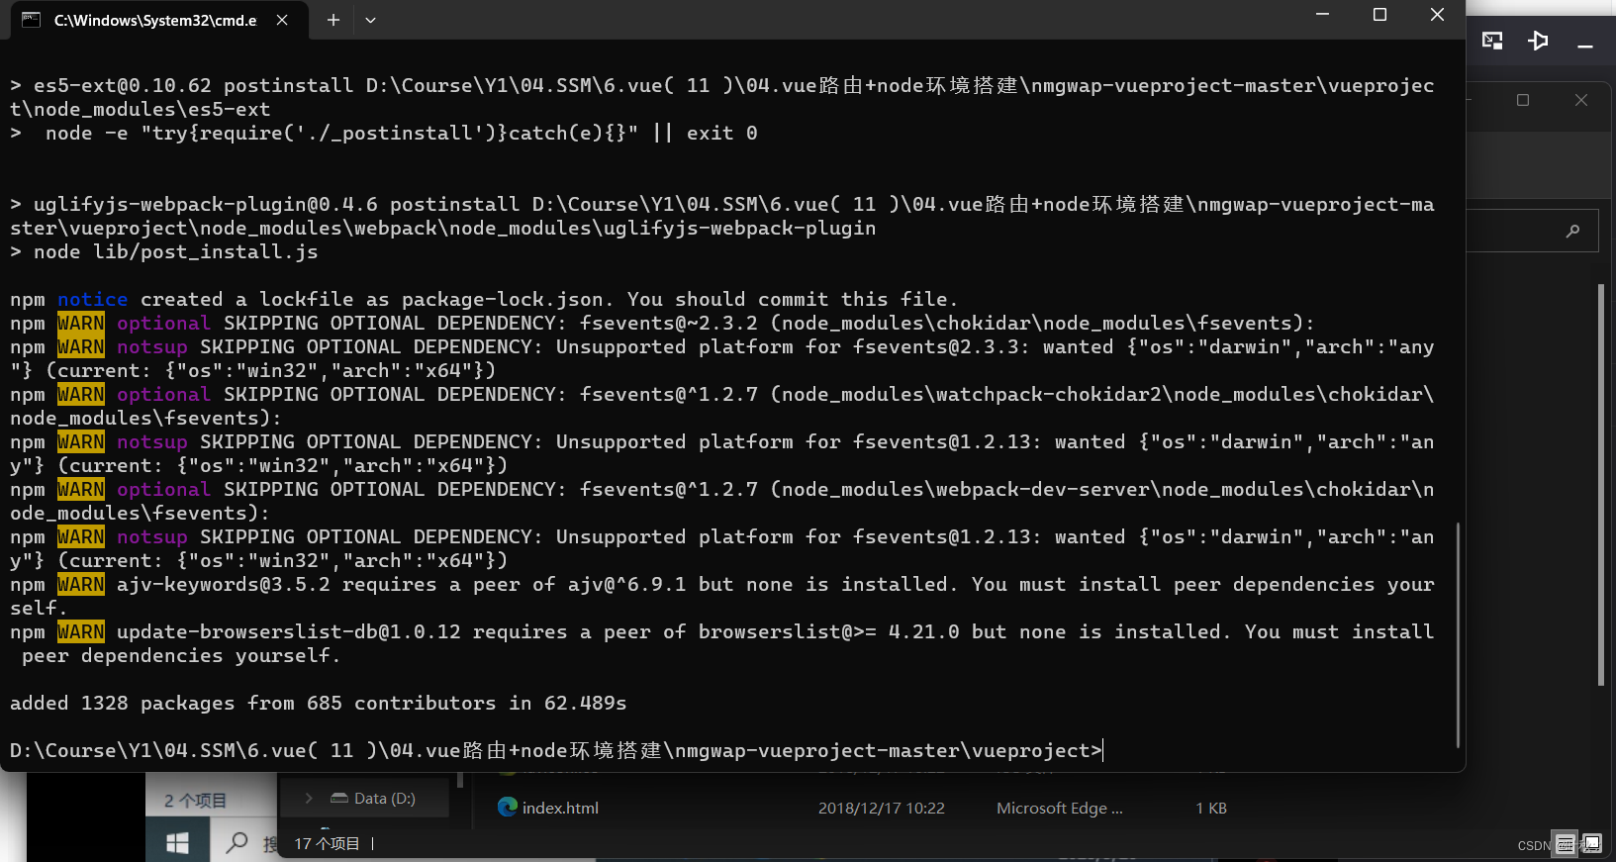The height and width of the screenshot is (862, 1616).
Task: Switch Explorer to details view icon
Action: pos(1565,844)
